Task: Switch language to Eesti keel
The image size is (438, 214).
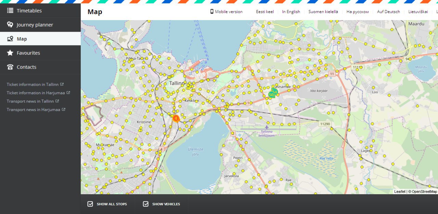Action: coord(265,12)
